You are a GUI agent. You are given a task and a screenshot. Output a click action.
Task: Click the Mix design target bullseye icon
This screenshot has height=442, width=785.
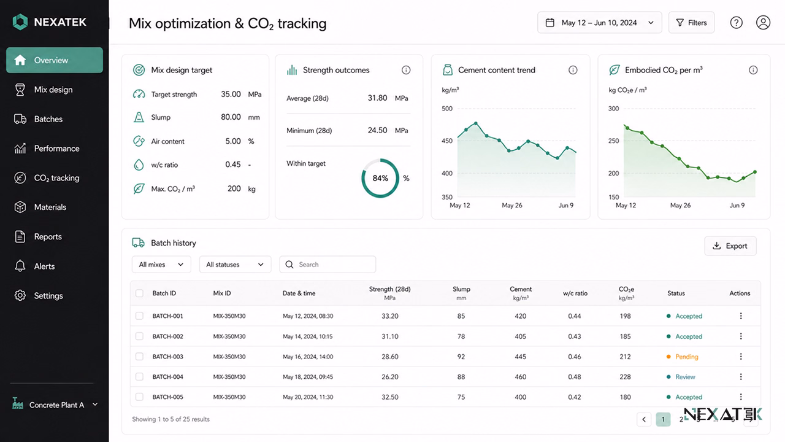pyautogui.click(x=139, y=70)
